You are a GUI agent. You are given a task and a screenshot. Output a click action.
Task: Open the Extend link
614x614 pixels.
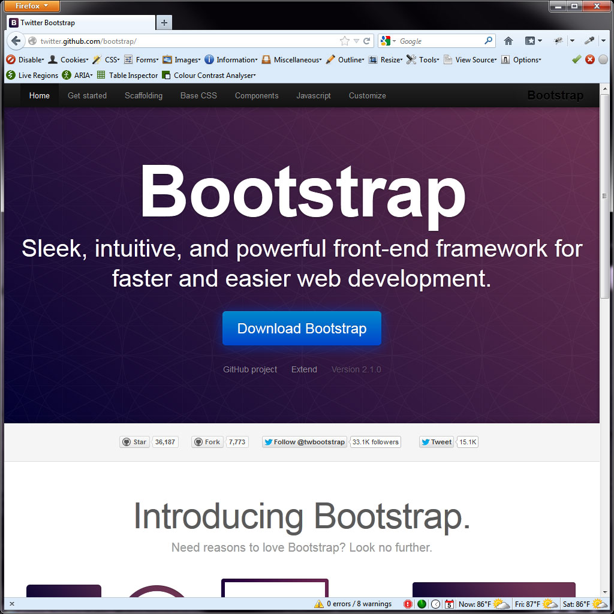[x=304, y=369]
